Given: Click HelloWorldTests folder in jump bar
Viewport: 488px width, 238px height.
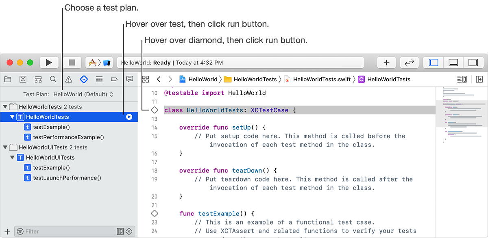Looking at the screenshot, I should tap(250, 79).
